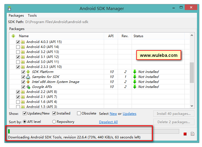Toggle the Updates/New show checkbox
This screenshot has width=202, height=147.
pyautogui.click(x=24, y=113)
